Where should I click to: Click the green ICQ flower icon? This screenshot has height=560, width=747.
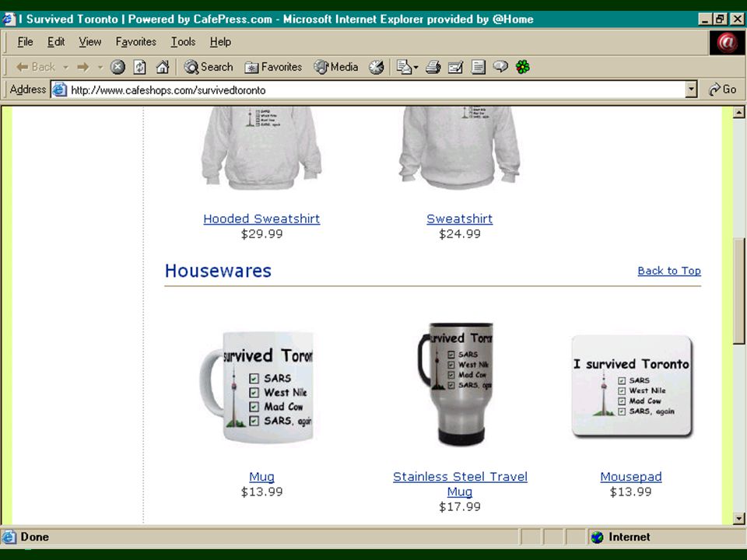tap(523, 67)
